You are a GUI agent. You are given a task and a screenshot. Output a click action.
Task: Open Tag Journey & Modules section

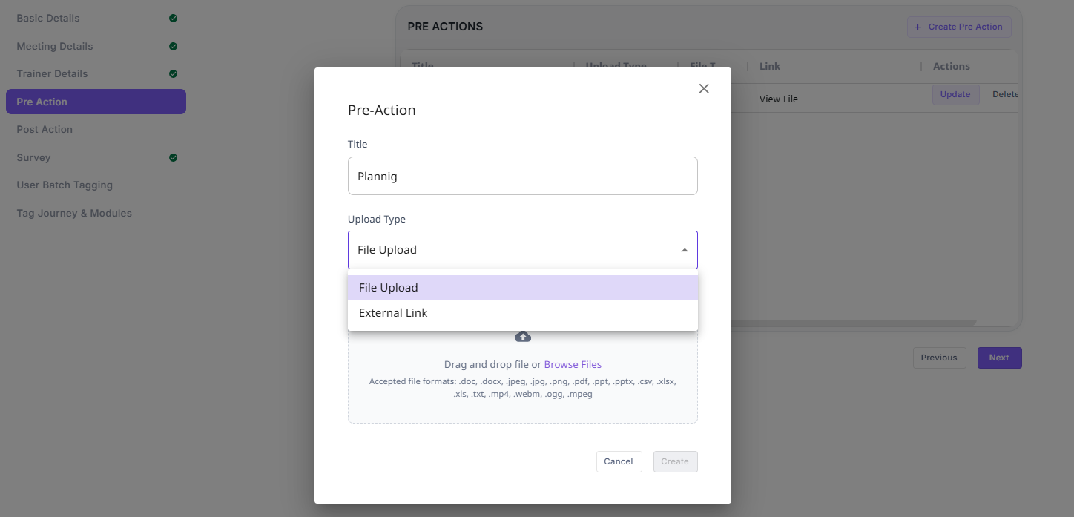coord(74,213)
